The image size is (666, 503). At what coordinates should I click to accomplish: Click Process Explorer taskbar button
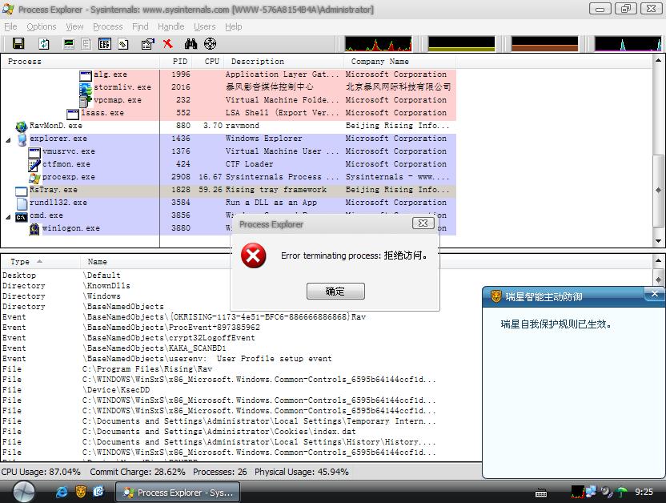tap(178, 493)
